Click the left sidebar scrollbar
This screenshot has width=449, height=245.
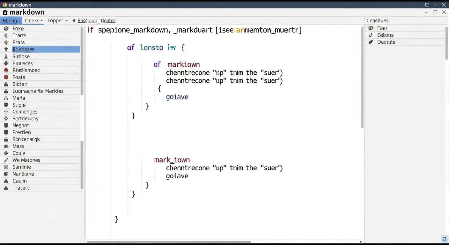[x=82, y=61]
